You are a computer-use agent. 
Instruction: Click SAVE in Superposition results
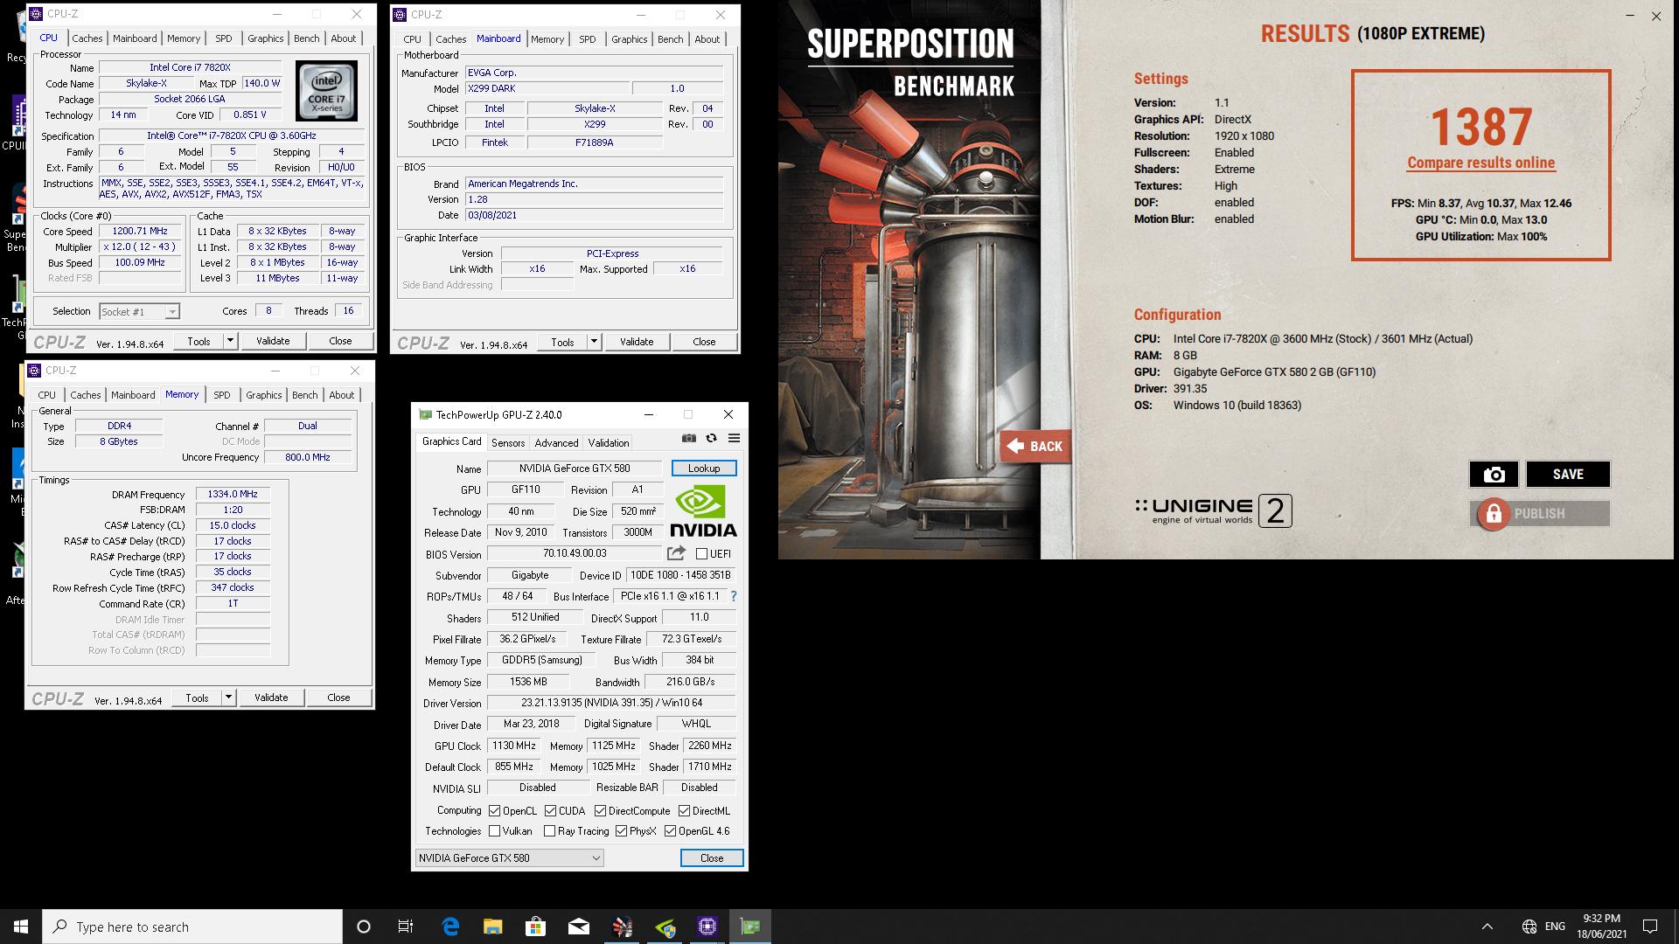1568,474
